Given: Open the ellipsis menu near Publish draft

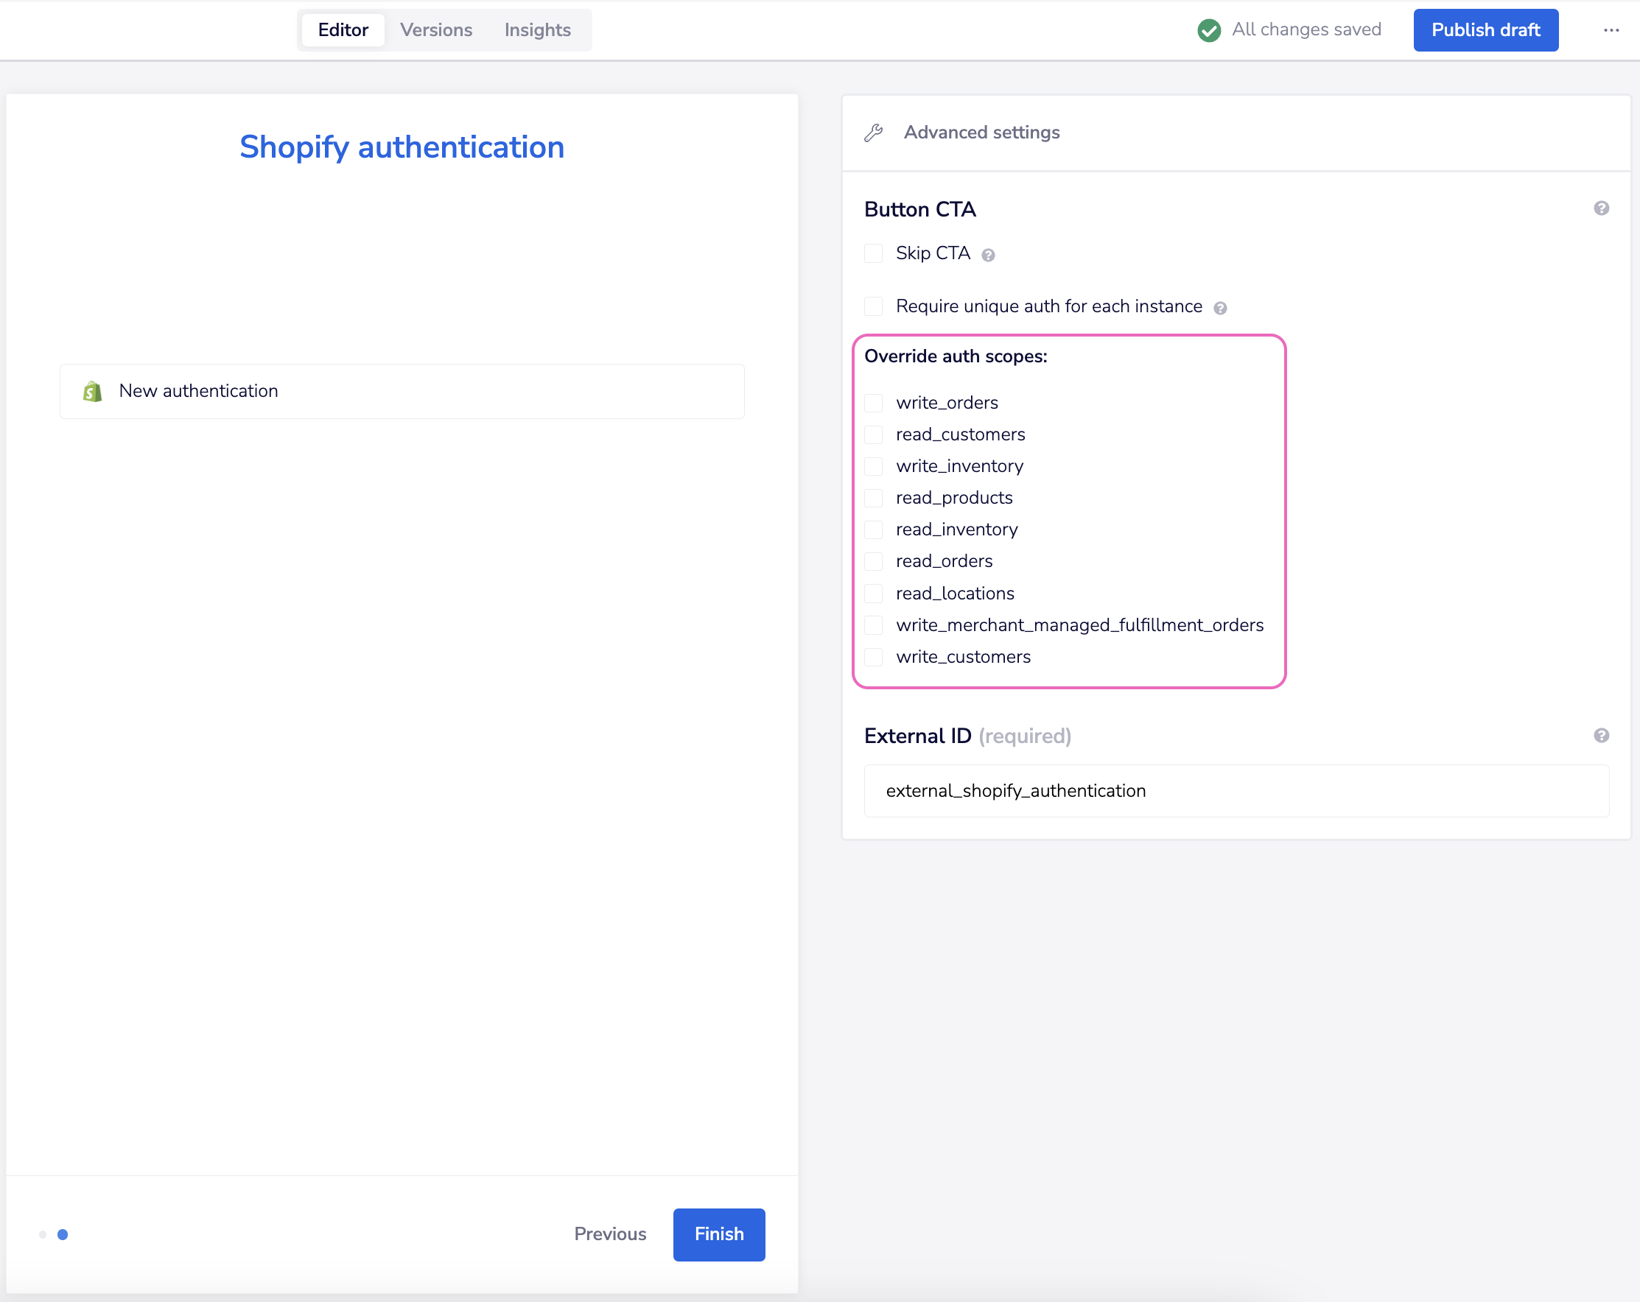Looking at the screenshot, I should tap(1612, 29).
